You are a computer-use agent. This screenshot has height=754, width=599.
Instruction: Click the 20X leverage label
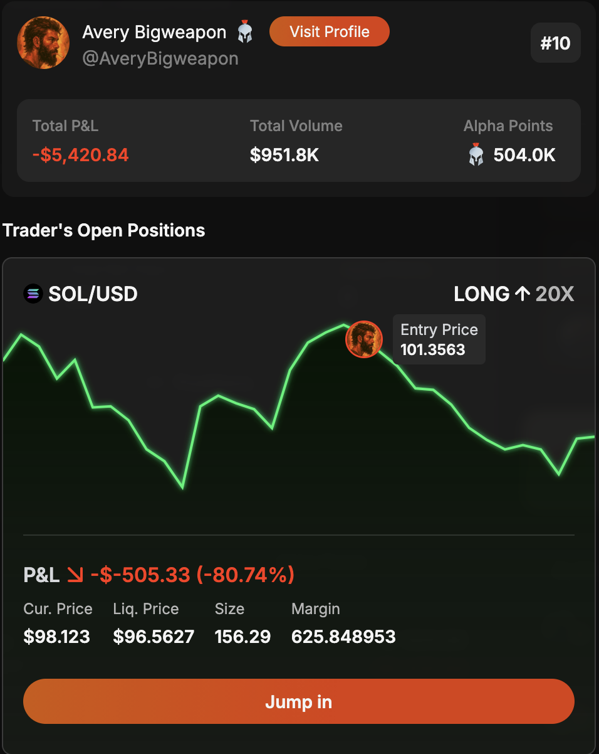[555, 294]
